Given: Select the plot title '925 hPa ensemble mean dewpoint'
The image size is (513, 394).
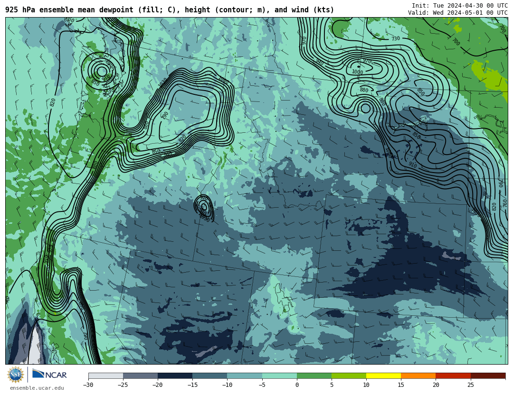Looking at the screenshot, I should pyautogui.click(x=69, y=10).
